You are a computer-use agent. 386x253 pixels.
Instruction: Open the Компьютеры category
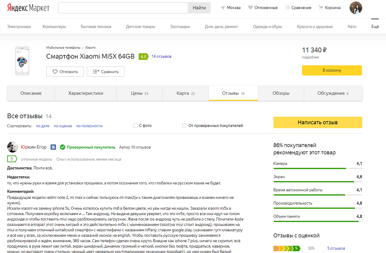[x=54, y=26]
